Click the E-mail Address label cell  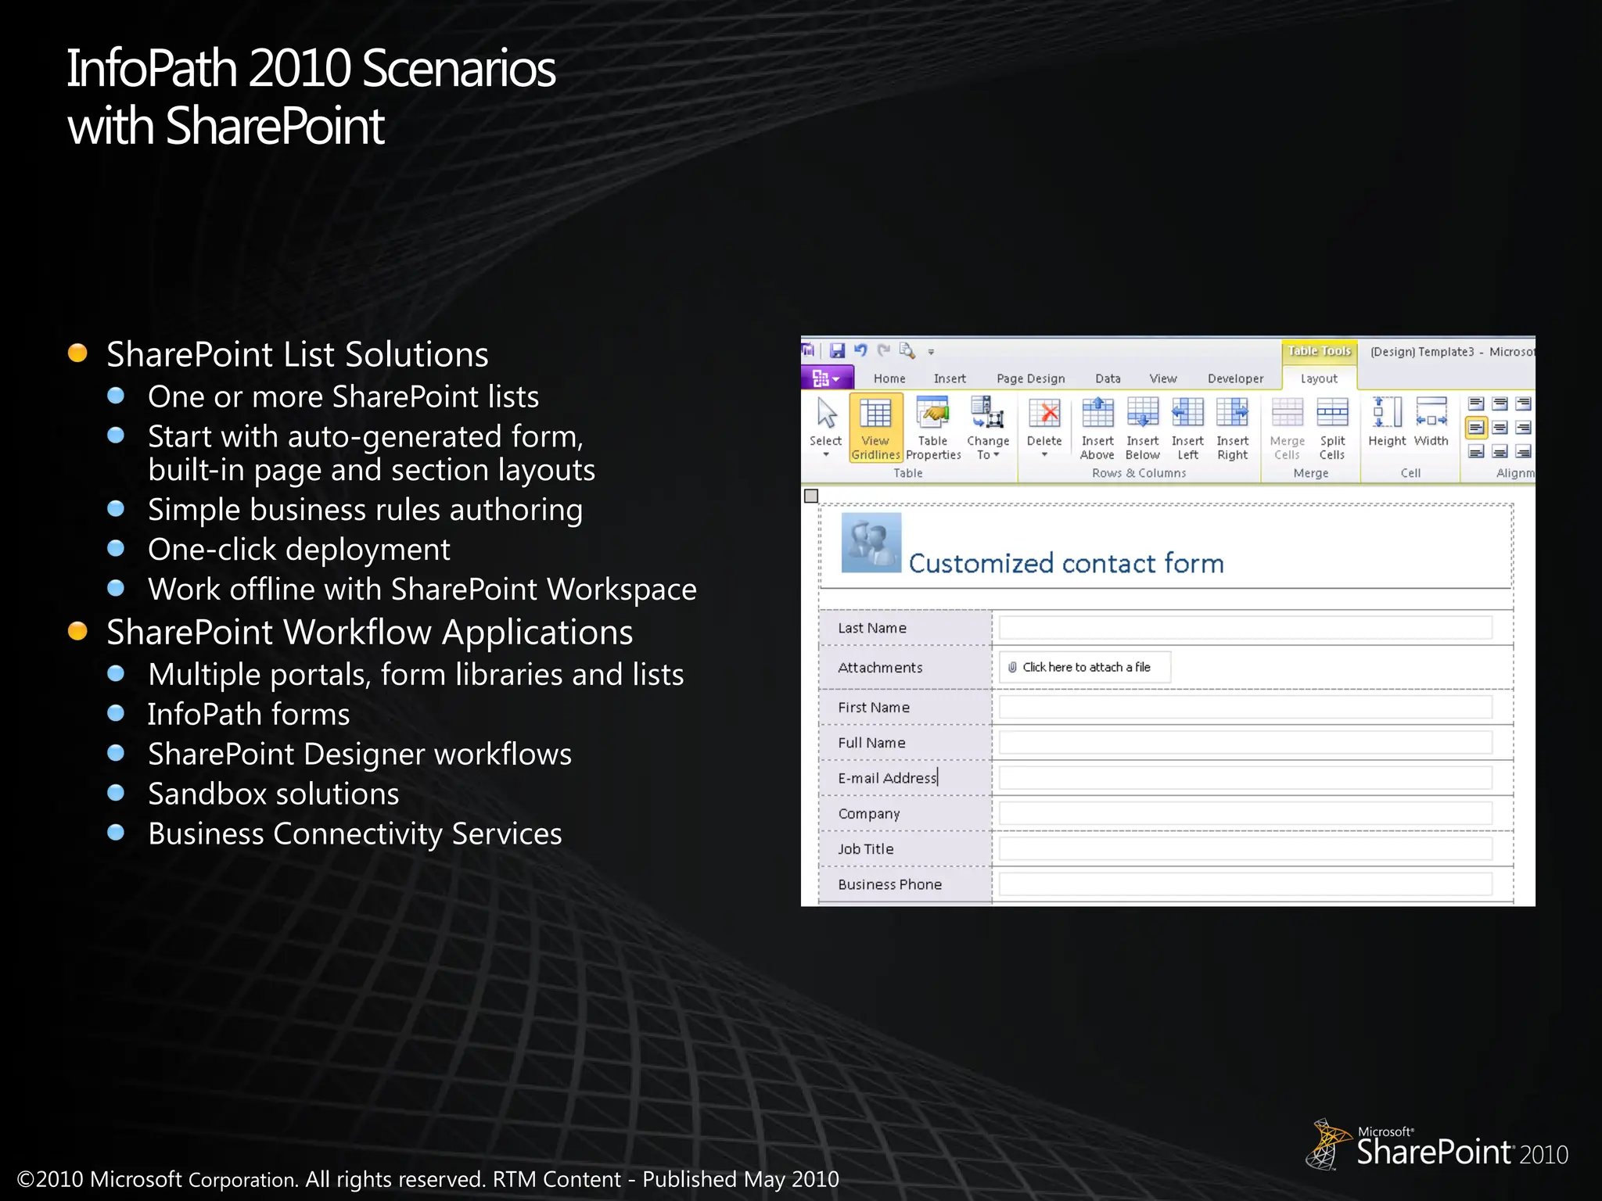click(x=906, y=778)
